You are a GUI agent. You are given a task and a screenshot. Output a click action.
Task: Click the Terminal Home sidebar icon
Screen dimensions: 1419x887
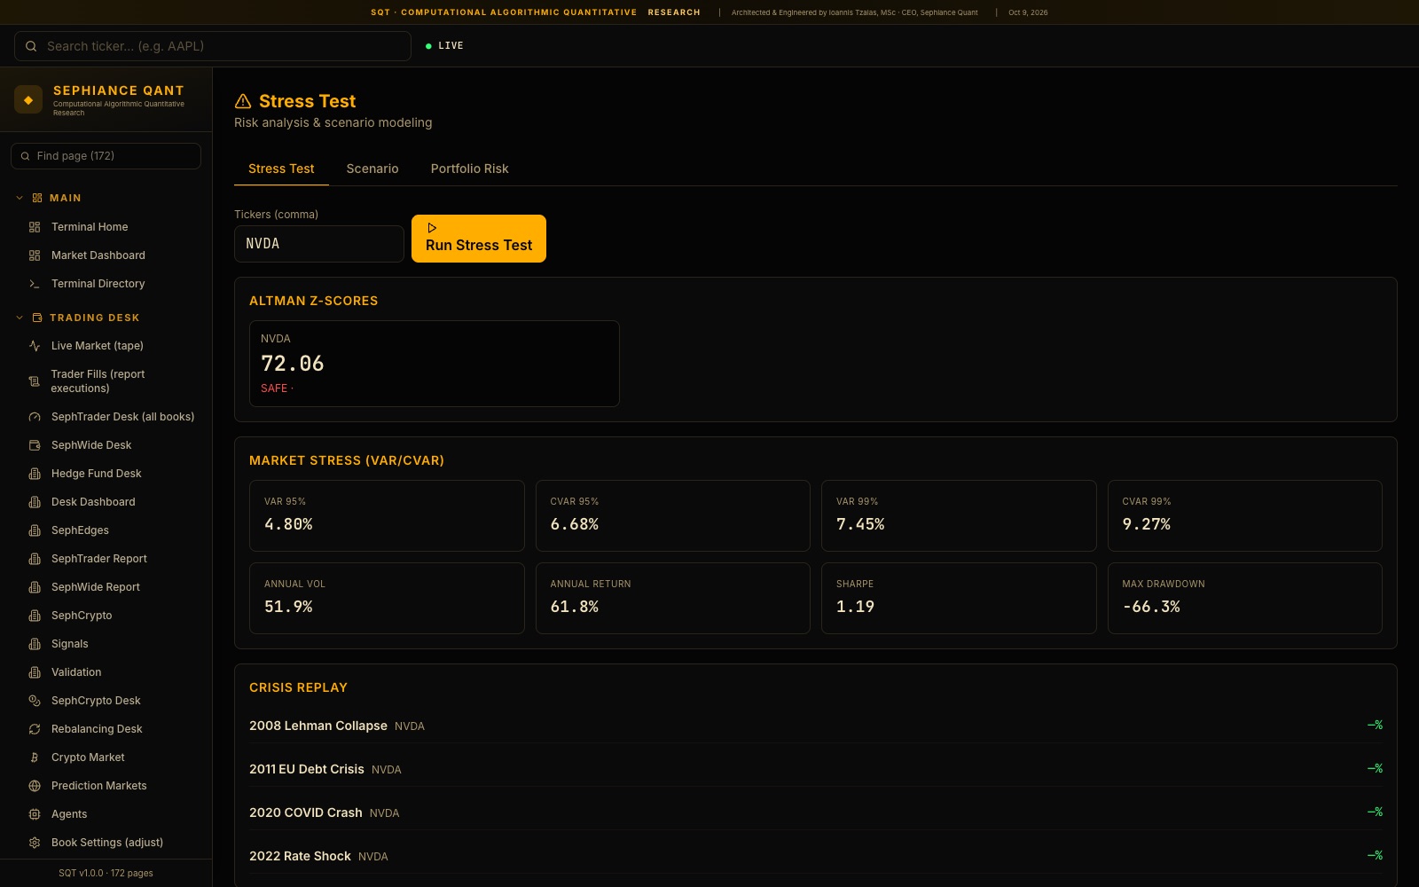tap(35, 227)
